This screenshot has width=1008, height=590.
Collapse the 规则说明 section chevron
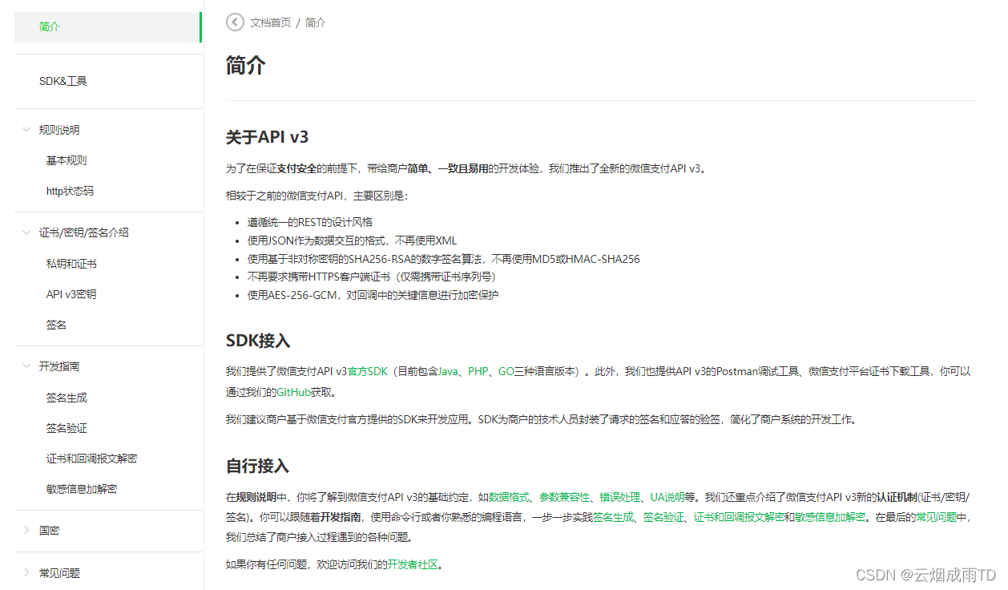[26, 129]
